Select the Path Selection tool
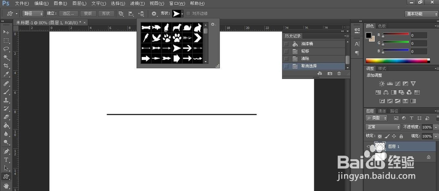The height and width of the screenshot is (191, 439). click(6, 168)
